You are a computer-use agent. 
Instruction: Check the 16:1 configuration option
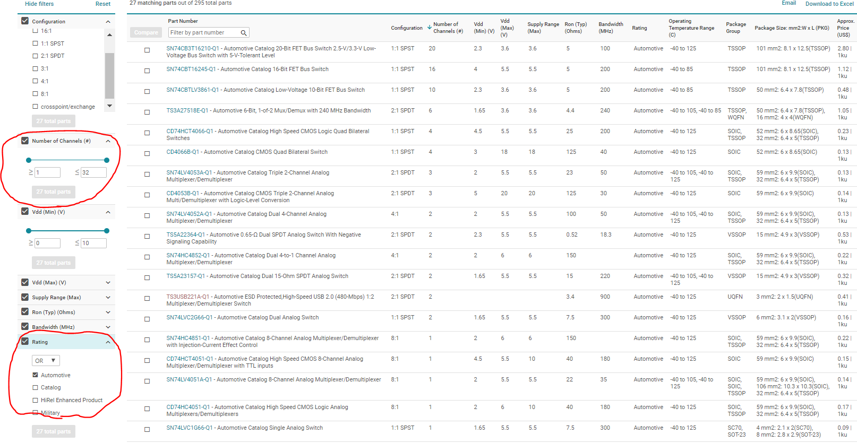36,31
